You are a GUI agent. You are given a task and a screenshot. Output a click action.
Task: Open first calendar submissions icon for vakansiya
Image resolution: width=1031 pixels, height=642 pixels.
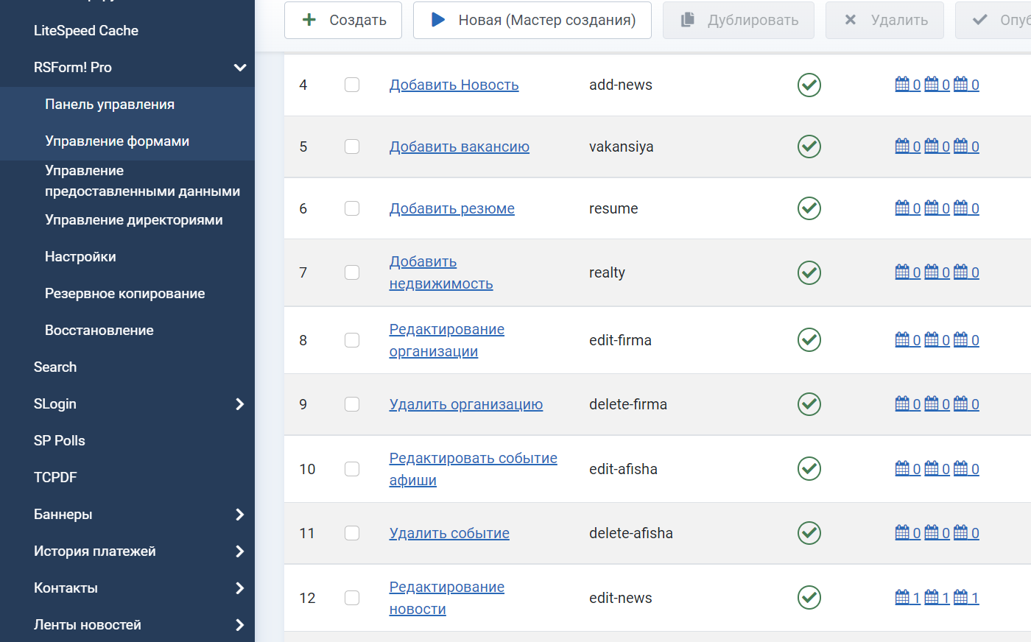902,147
